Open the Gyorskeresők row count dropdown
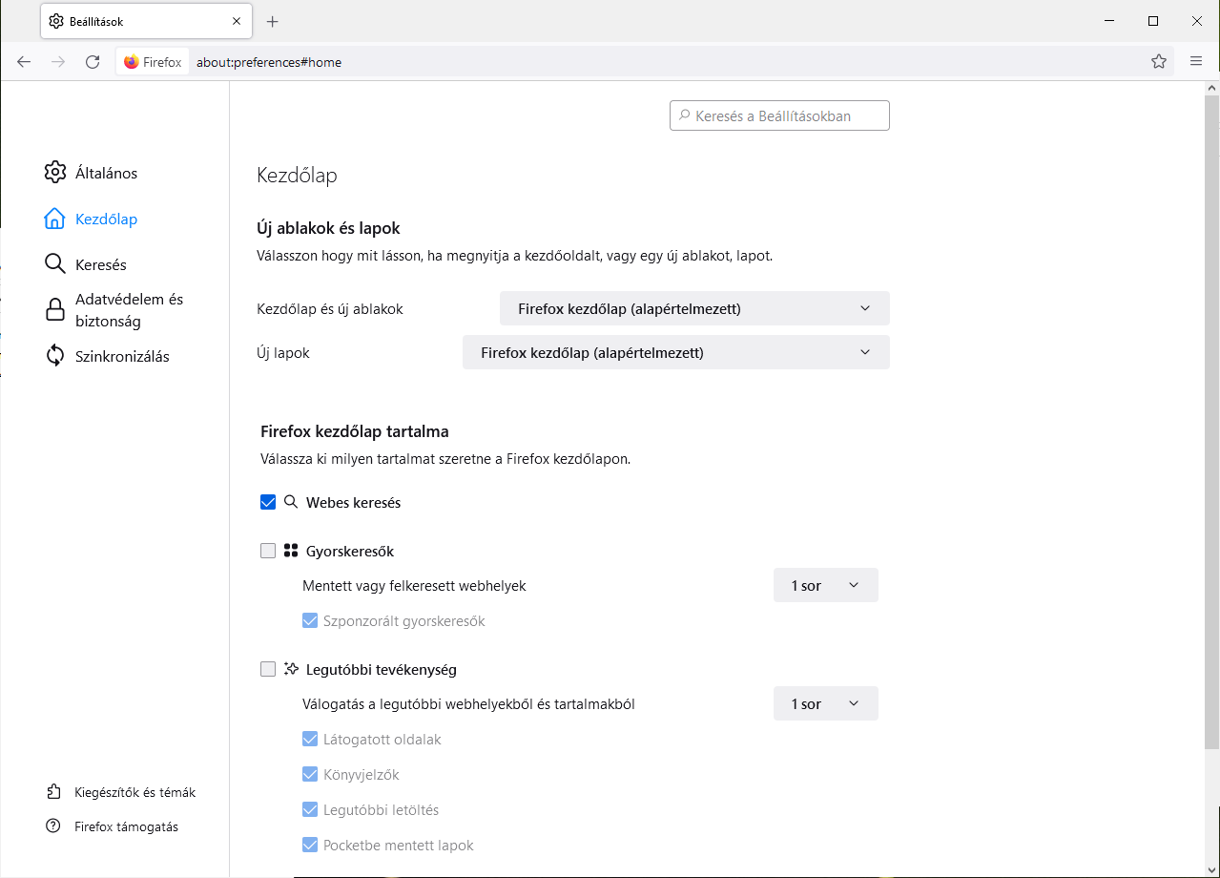This screenshot has width=1220, height=878. point(825,585)
